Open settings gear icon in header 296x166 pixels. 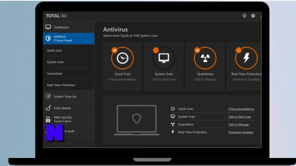(x=253, y=16)
